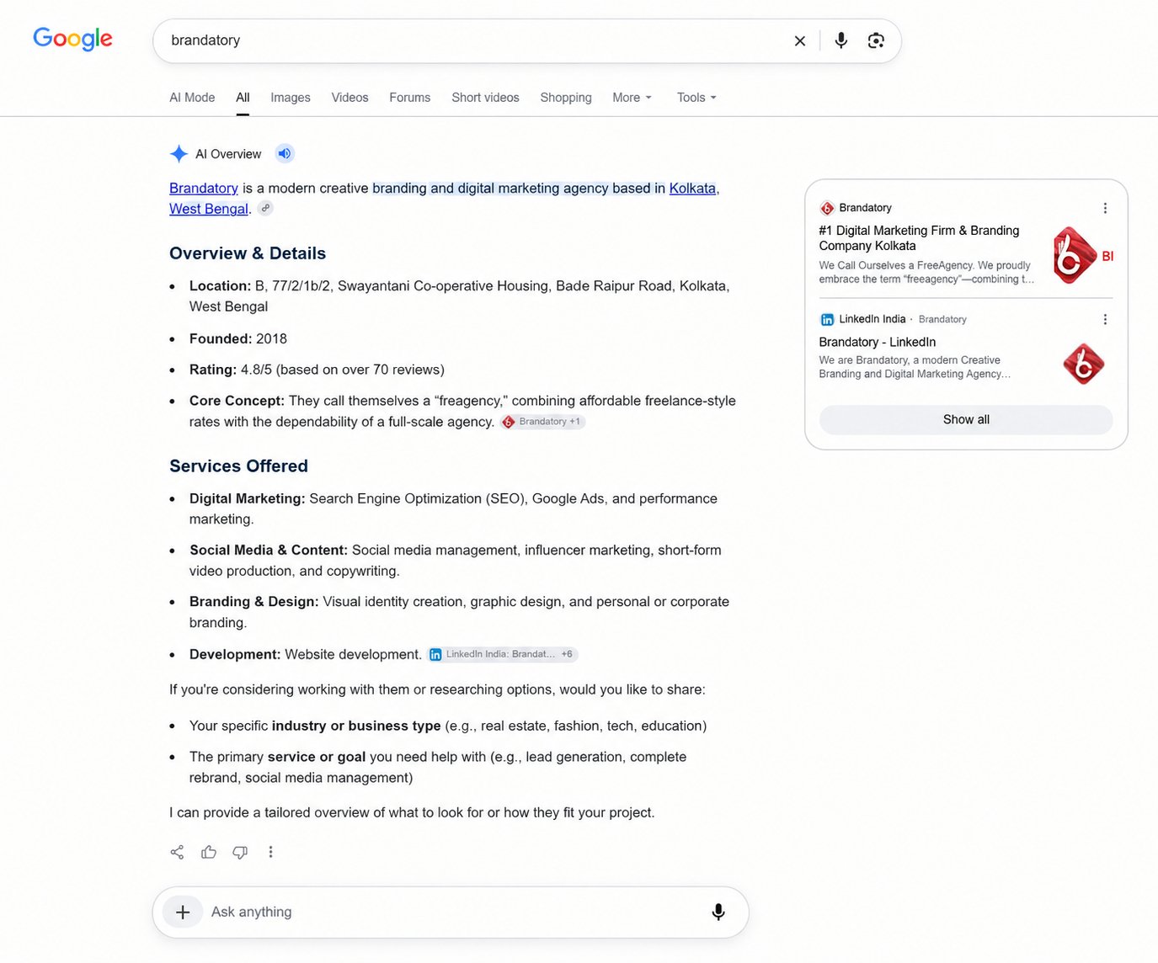Open '#1 Digital Marketing Firm & Branding Company' result
Screen dimensions: 1158x963
click(x=919, y=238)
